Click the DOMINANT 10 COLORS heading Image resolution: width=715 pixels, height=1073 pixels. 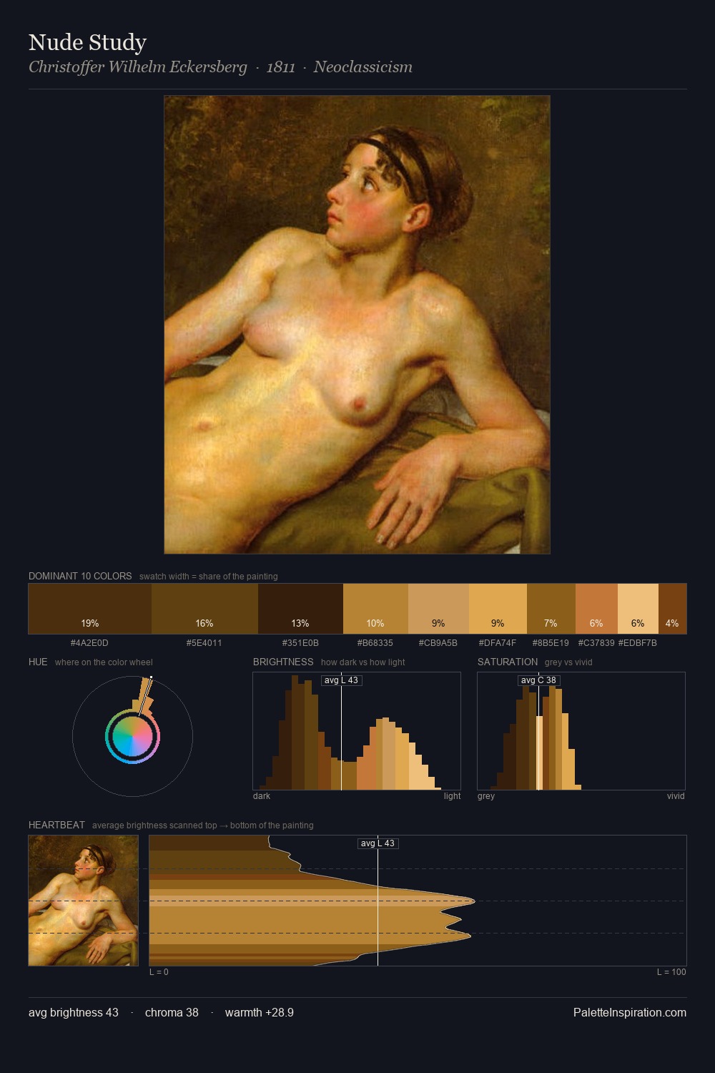[80, 576]
